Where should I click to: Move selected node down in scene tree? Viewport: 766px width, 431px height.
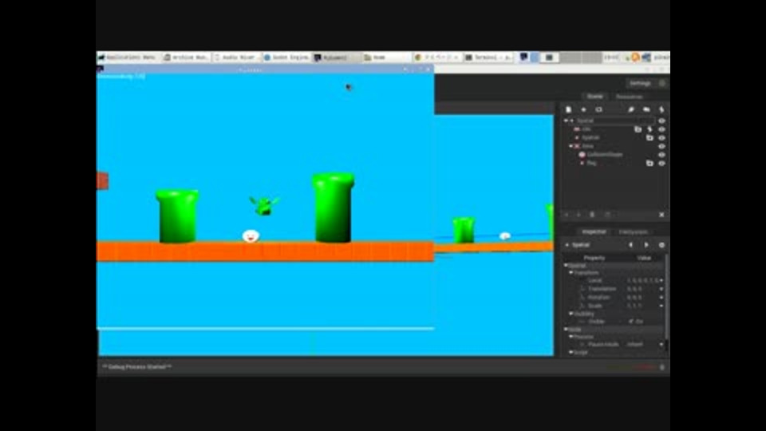coord(579,215)
